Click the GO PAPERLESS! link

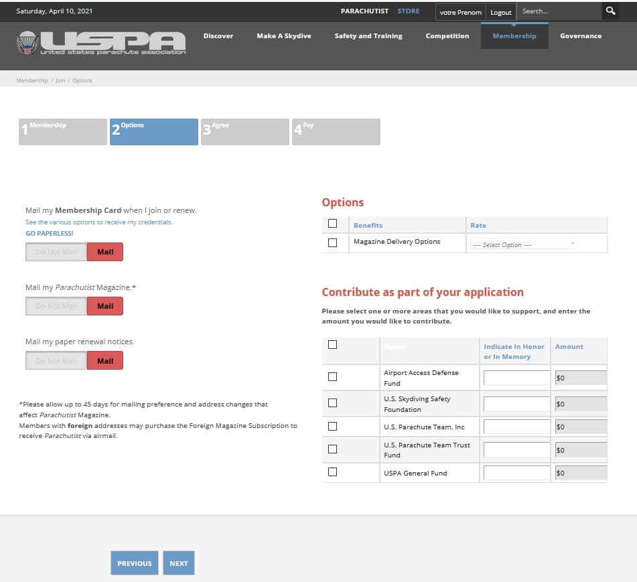[x=49, y=234]
